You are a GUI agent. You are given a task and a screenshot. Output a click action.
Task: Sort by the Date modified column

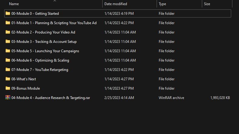116,4
